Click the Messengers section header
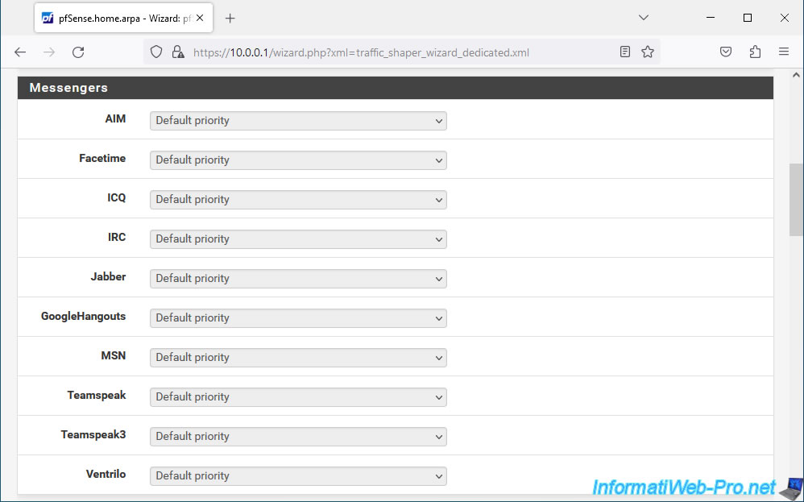This screenshot has height=502, width=804. pyautogui.click(x=396, y=88)
